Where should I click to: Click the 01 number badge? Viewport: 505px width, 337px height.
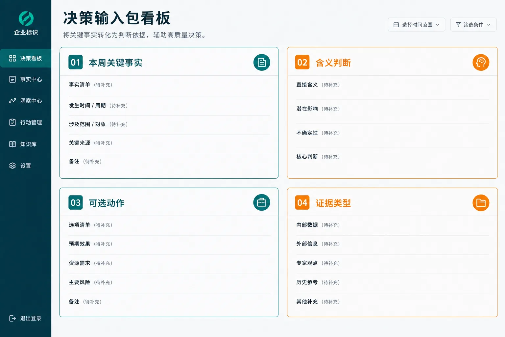[x=76, y=62]
